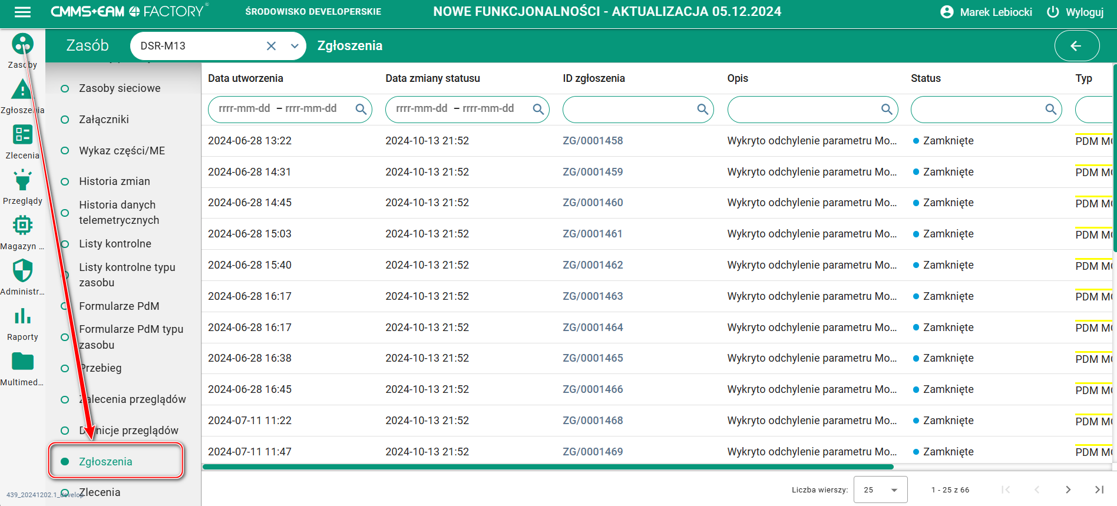Open ticket link ZG/0001458
Viewport: 1117px width, 506px height.
(x=593, y=141)
